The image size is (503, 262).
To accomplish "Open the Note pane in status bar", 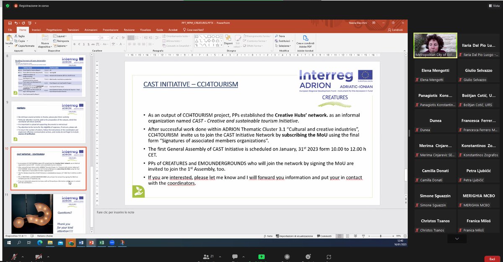I will (268, 236).
